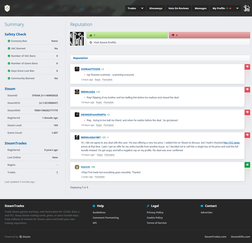Image resolution: width=252 pixels, height=243 pixels.
Task: Open Guidelines in footer Help
Action: [x=99, y=212]
